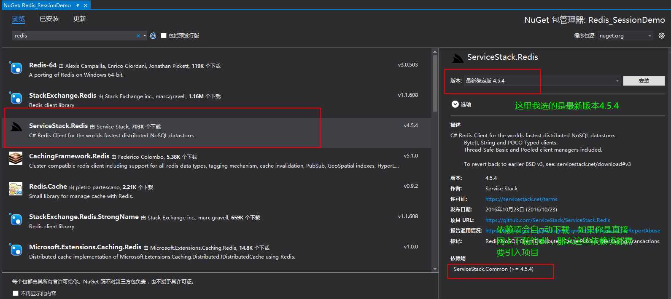Click the publish date 2016/10/23 value
This screenshot has width=671, height=299.
[521, 210]
